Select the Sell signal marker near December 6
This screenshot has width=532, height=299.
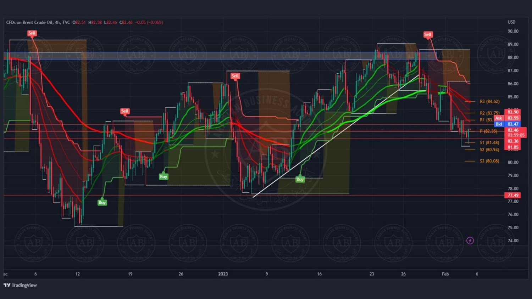click(32, 33)
